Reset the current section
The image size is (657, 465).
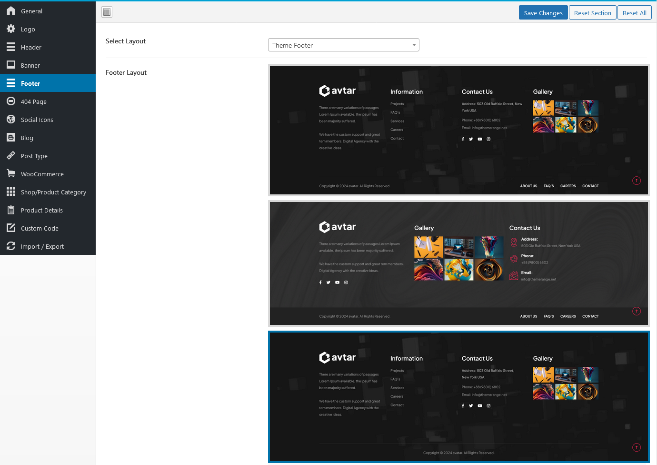[x=592, y=12]
